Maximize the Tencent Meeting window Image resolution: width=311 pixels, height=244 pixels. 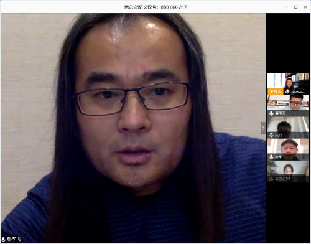tap(296, 7)
